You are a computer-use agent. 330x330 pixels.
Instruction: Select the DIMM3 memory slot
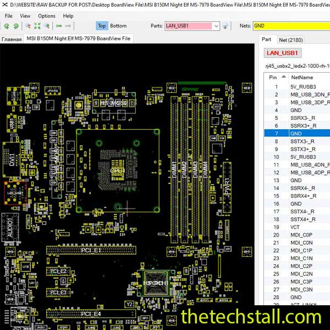click(195, 169)
